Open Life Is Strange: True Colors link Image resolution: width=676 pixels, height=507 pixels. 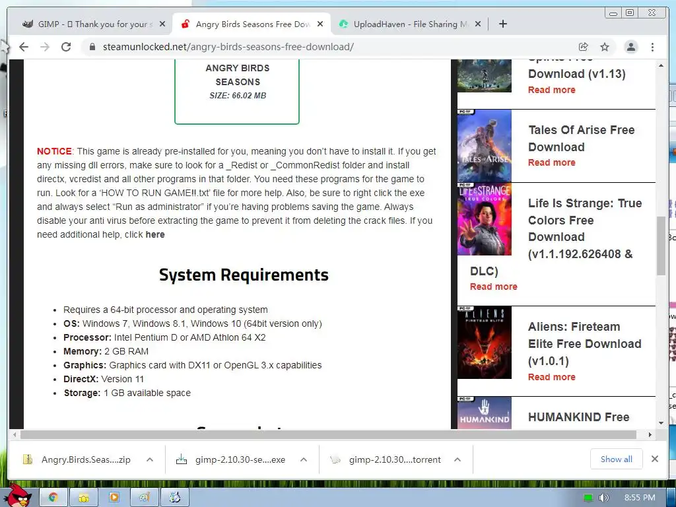tap(585, 228)
